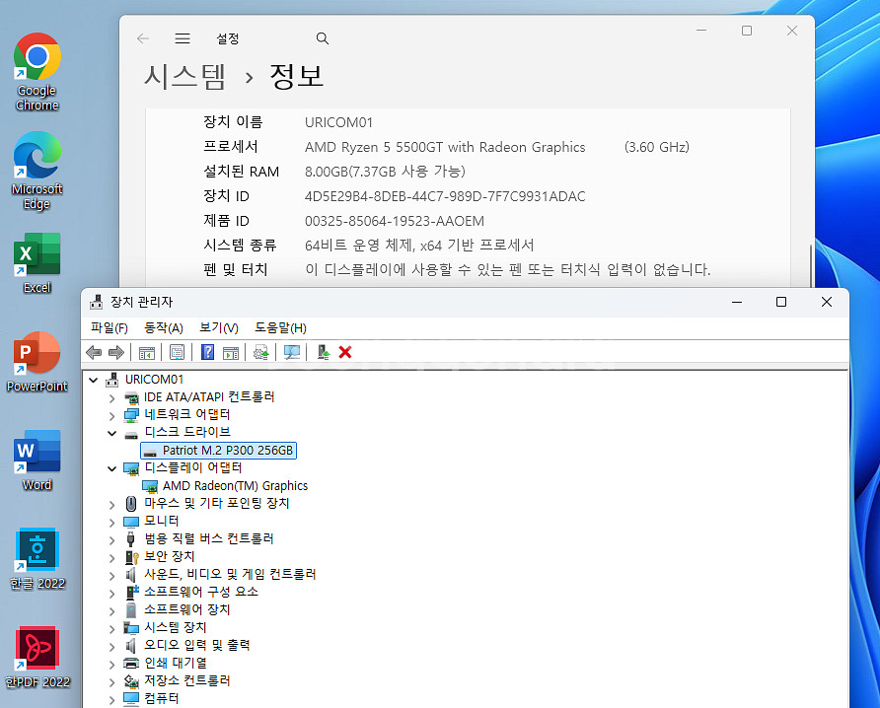Click the Properties icon in Device Manager toolbar

click(177, 352)
